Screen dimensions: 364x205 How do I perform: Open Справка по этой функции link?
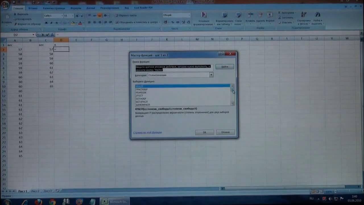coord(147,132)
